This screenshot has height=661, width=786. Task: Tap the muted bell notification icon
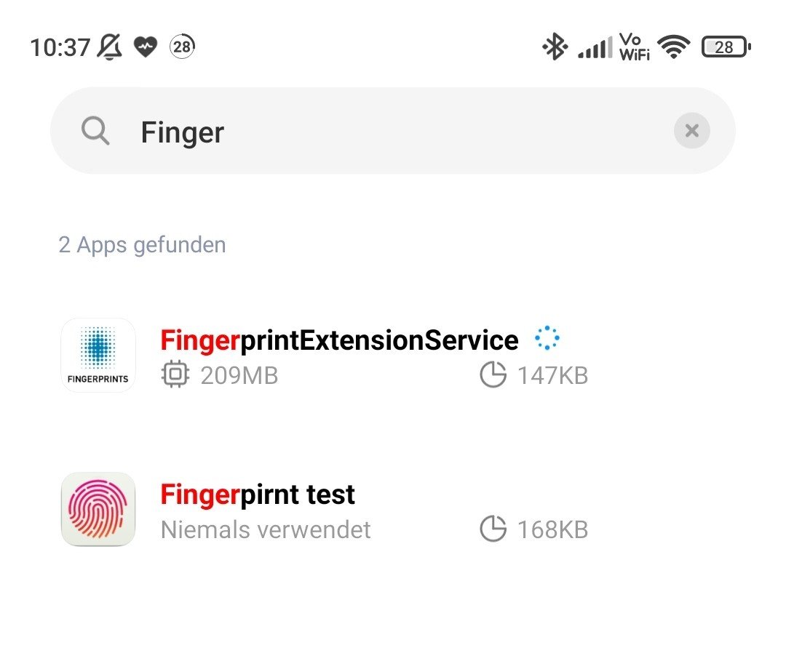[x=110, y=47]
